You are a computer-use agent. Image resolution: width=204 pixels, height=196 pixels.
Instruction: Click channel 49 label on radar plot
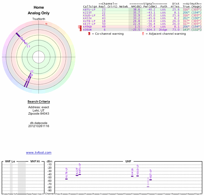click(x=28, y=79)
